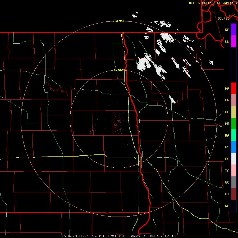Click the 'HHC' product label
Viewport: 238px width, 238px height.
point(232,16)
